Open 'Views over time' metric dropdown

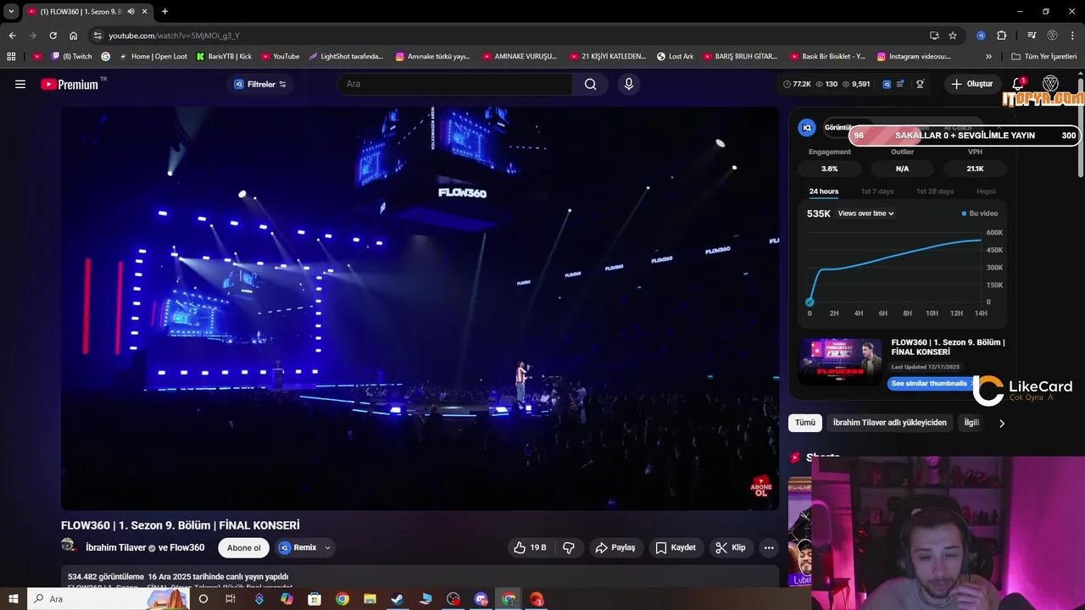(x=865, y=213)
